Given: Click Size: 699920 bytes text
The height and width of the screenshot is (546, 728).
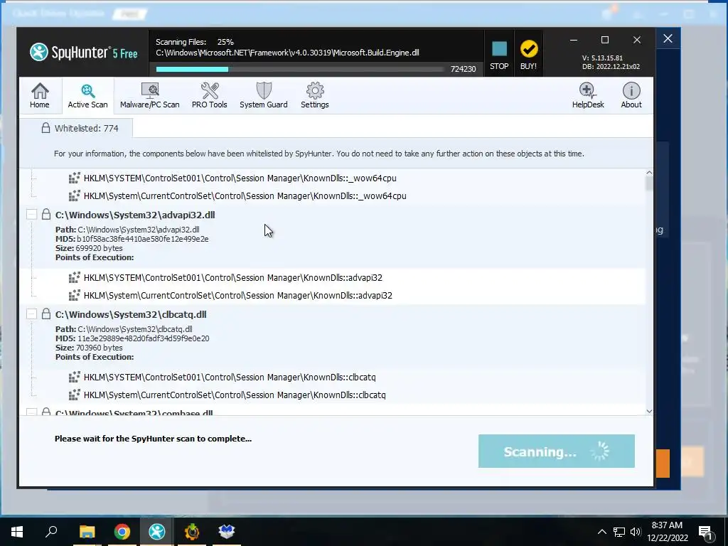Looking at the screenshot, I should point(89,248).
